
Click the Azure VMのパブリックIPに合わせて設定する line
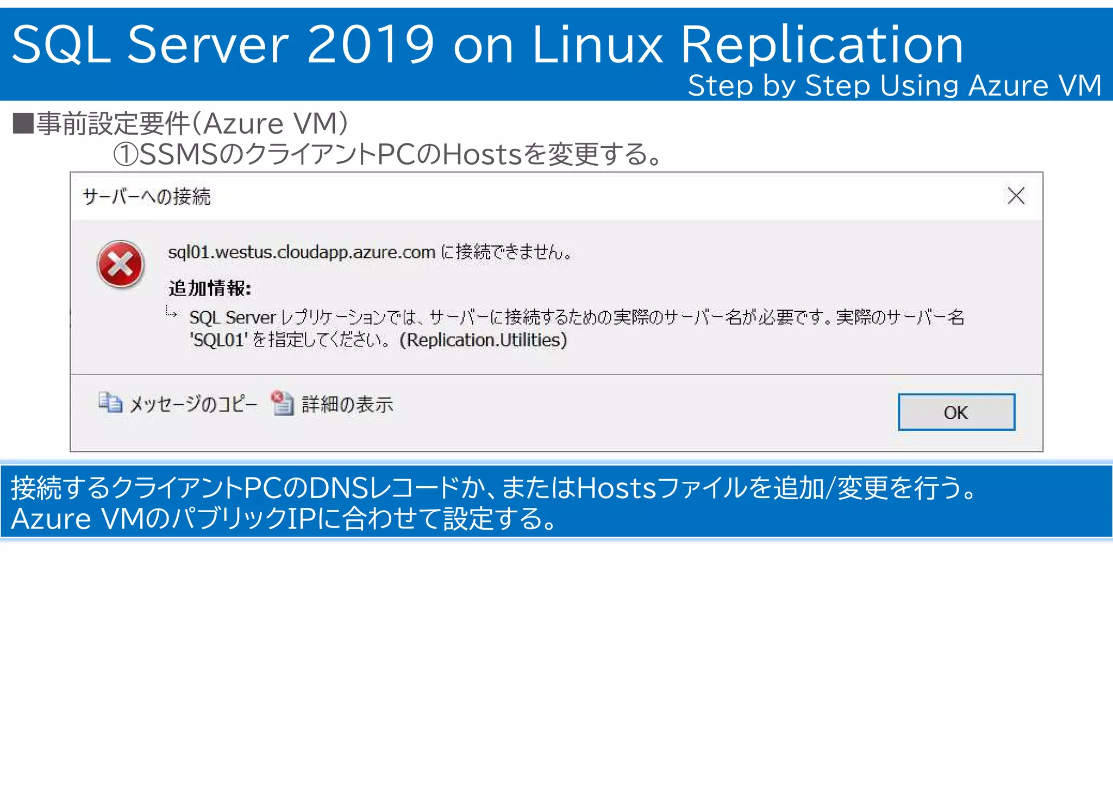click(x=283, y=518)
